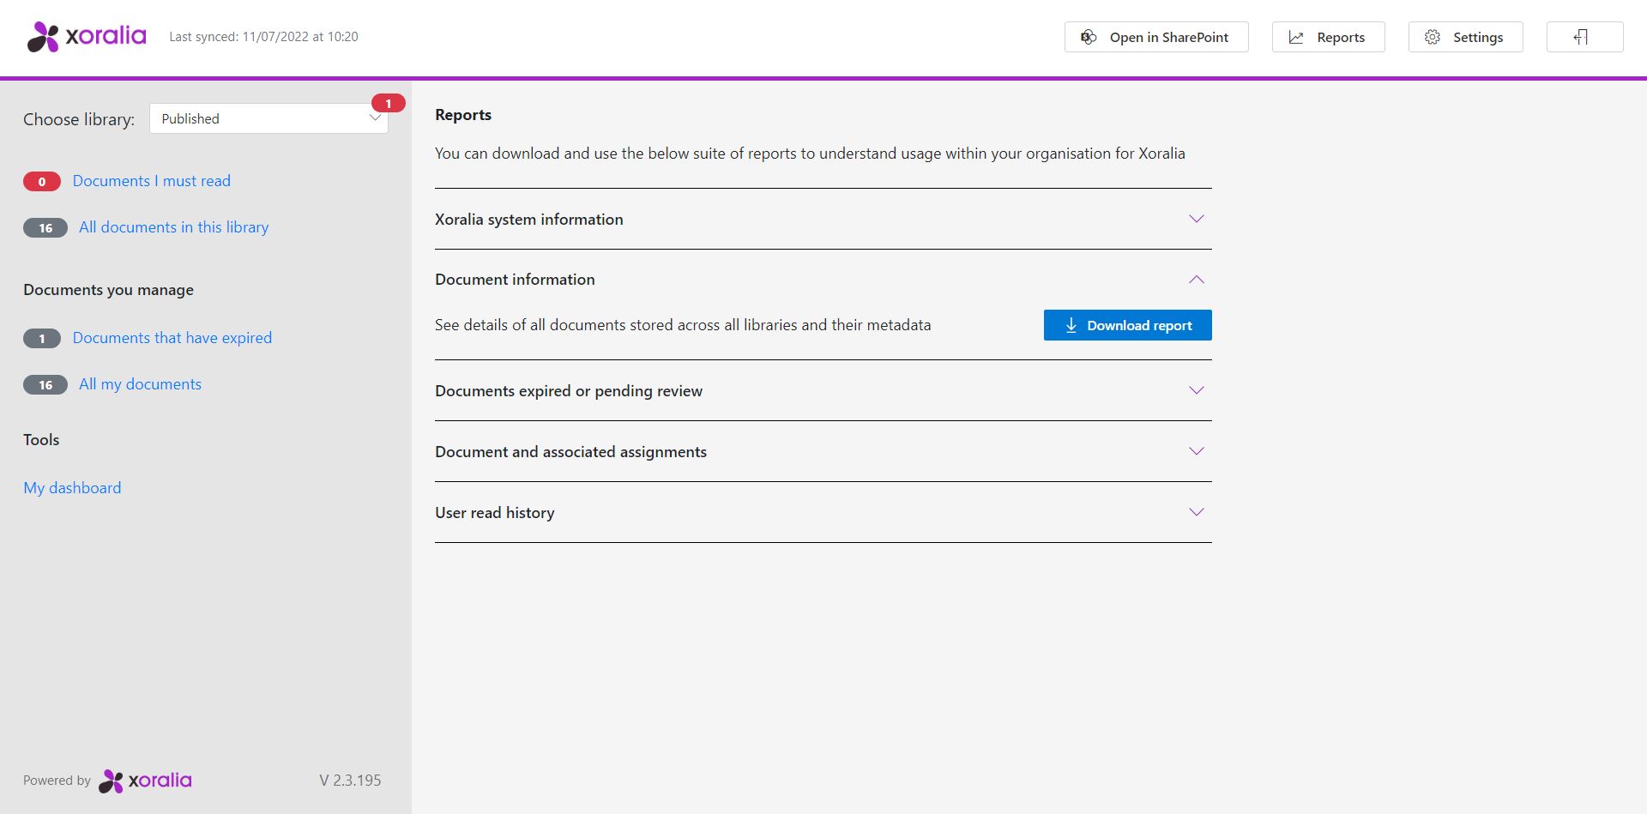This screenshot has height=814, width=1647.
Task: Open the Settings page
Action: (1465, 37)
